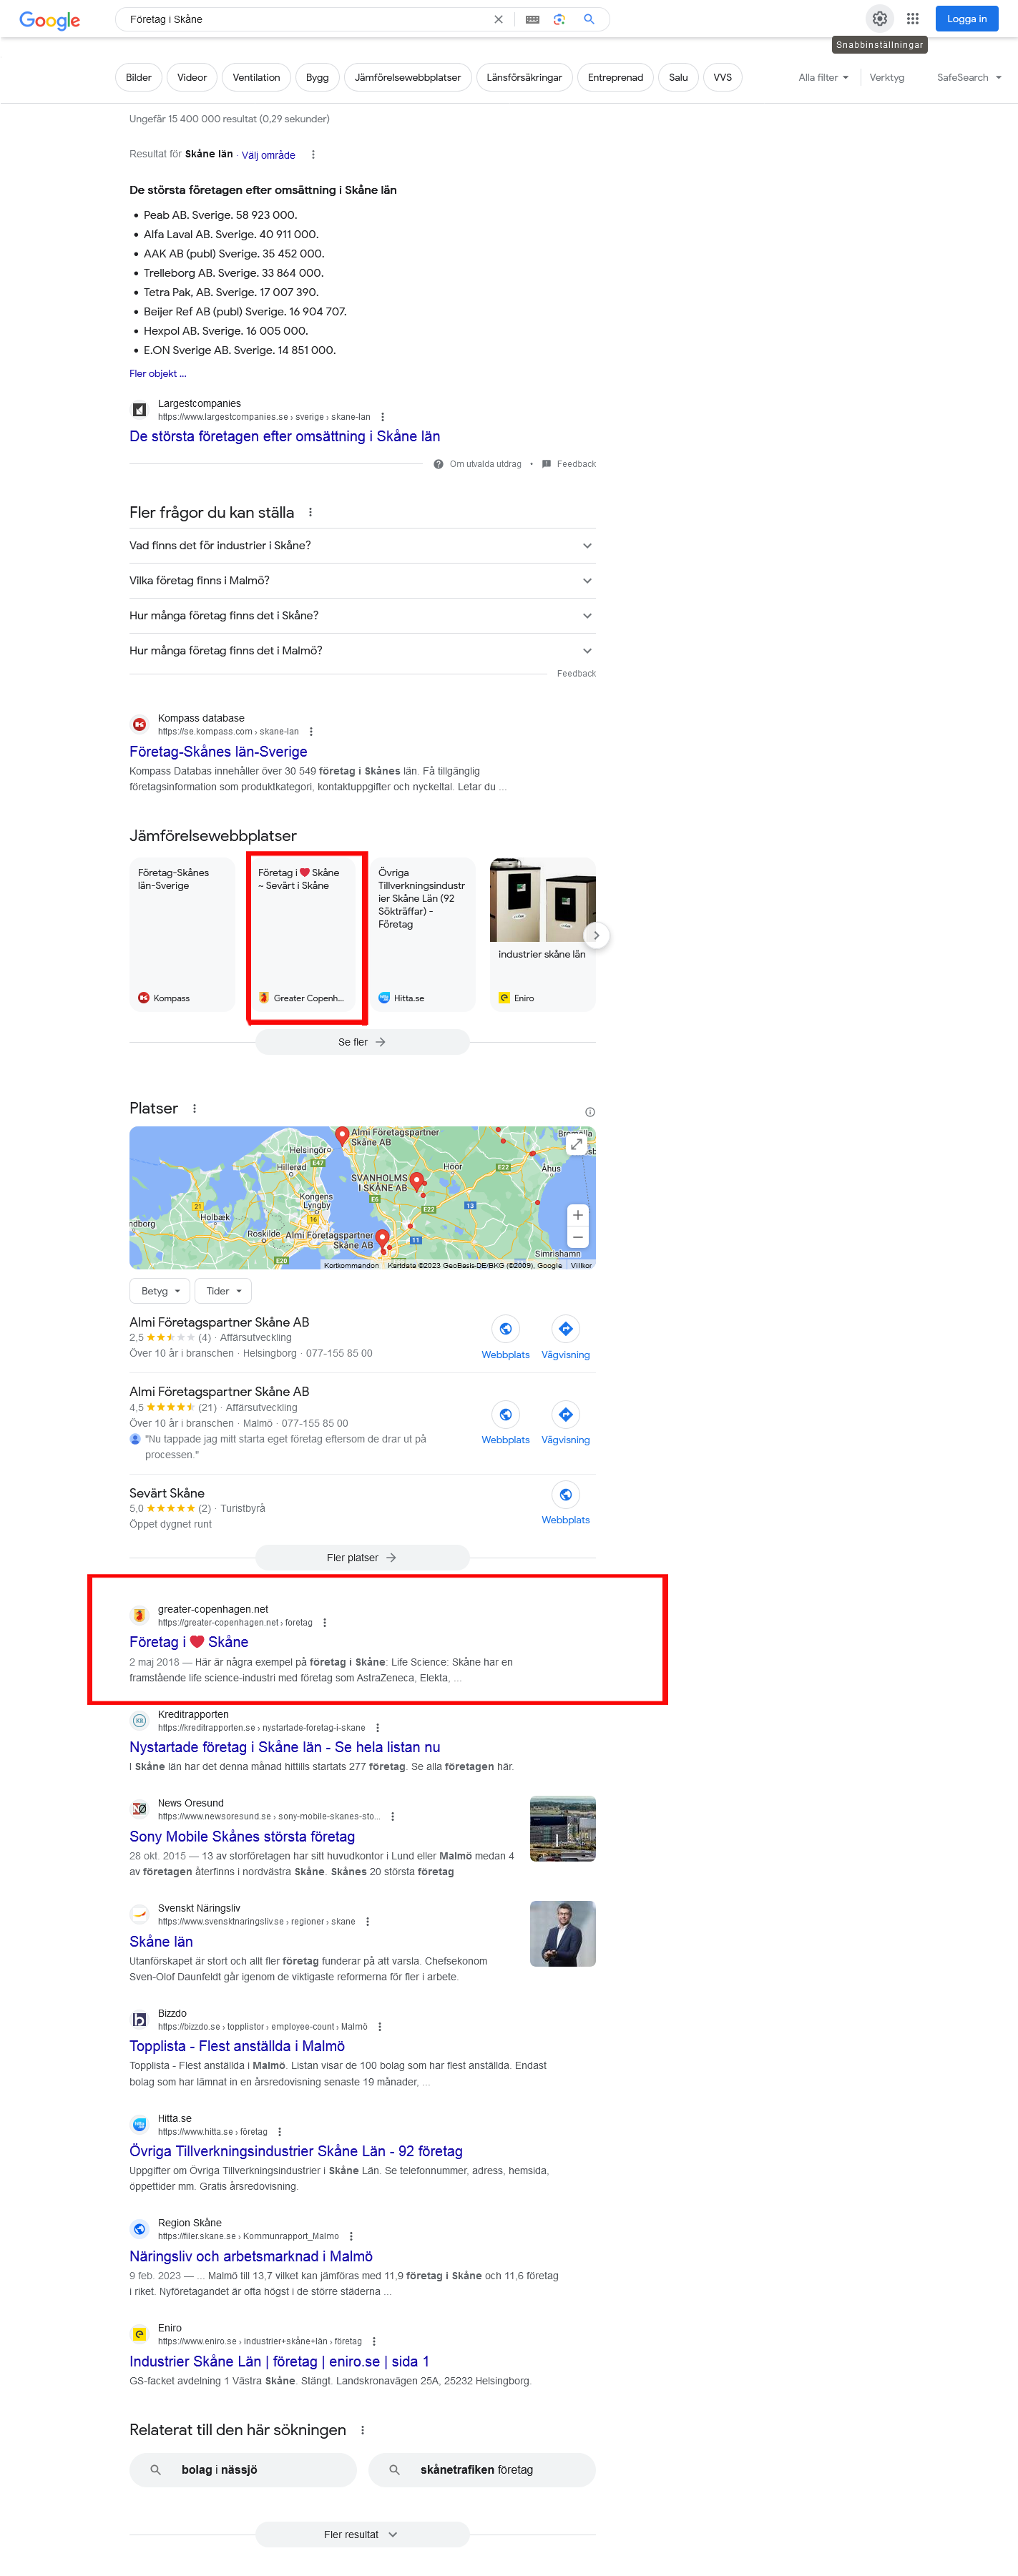Click Om utvalda utdrag link
1018x2576 pixels.
[478, 464]
